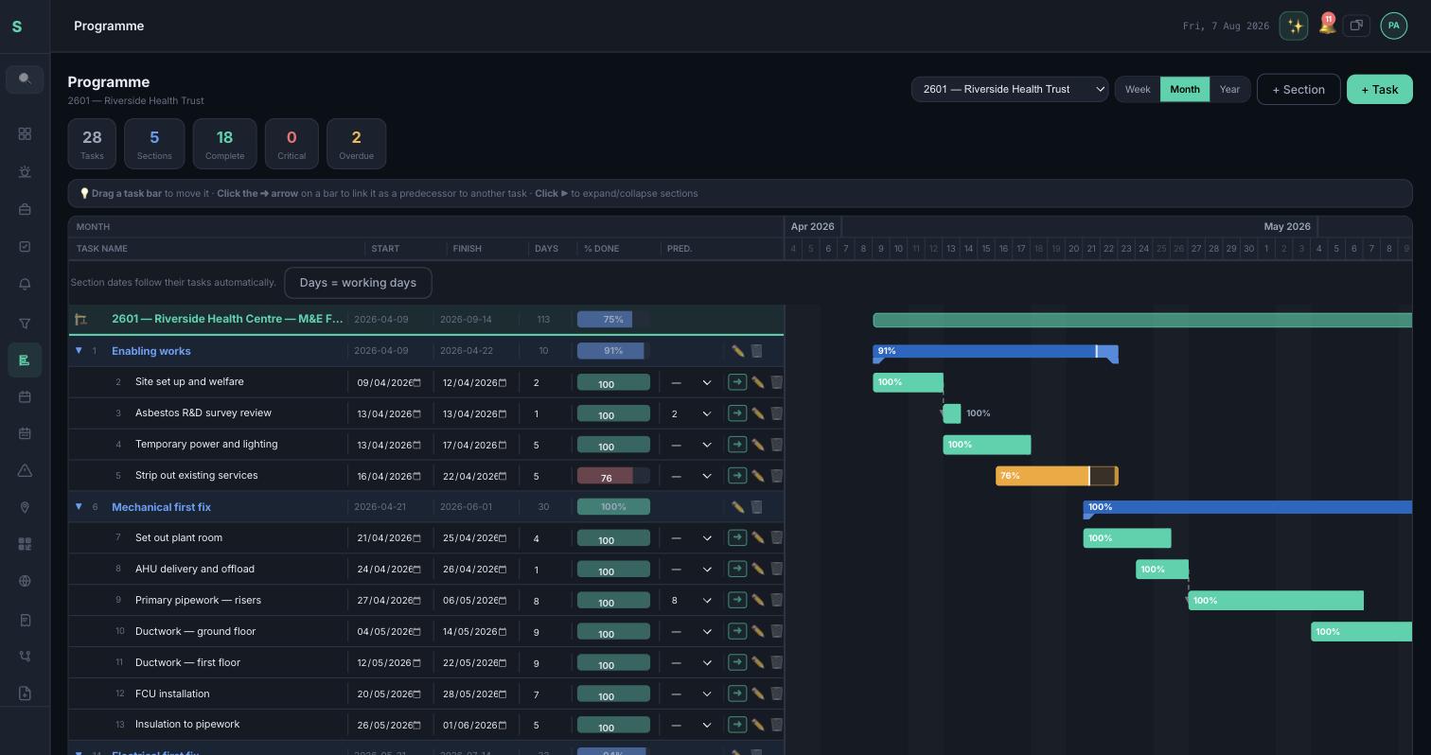Open the dashboard grid icon in sidebar
Image resolution: width=1431 pixels, height=755 pixels.
[x=25, y=134]
